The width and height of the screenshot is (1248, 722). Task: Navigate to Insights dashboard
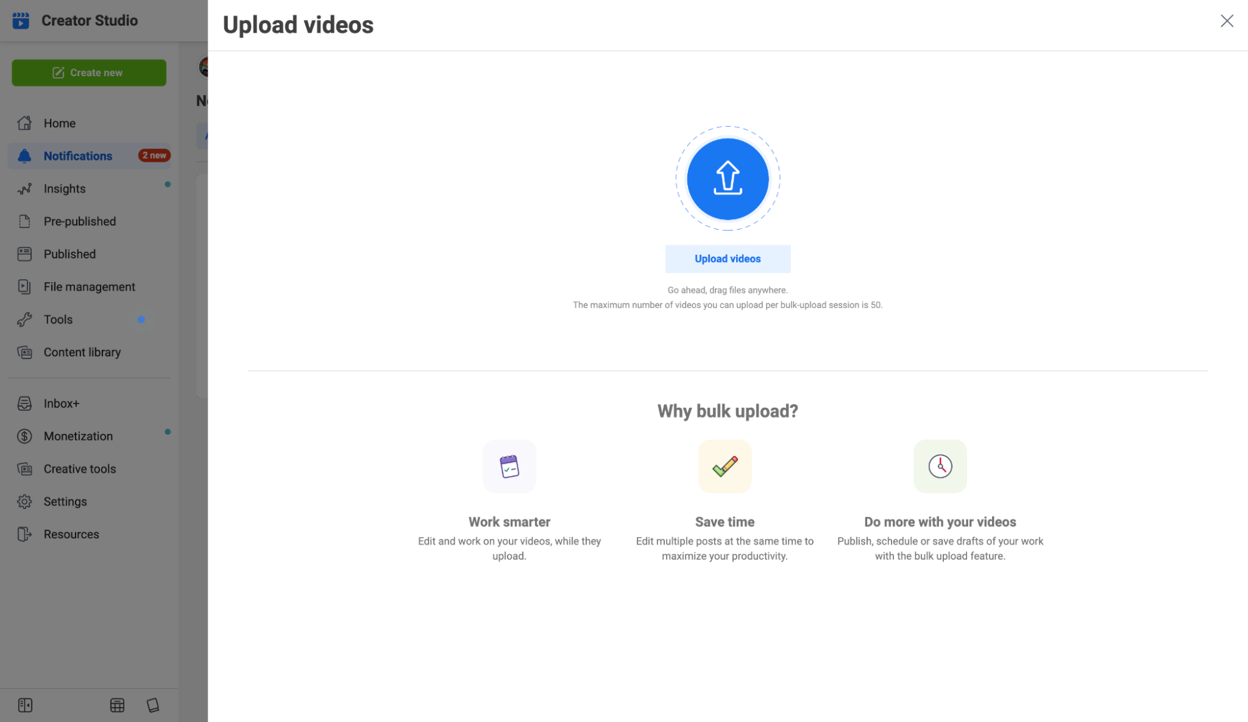(64, 188)
